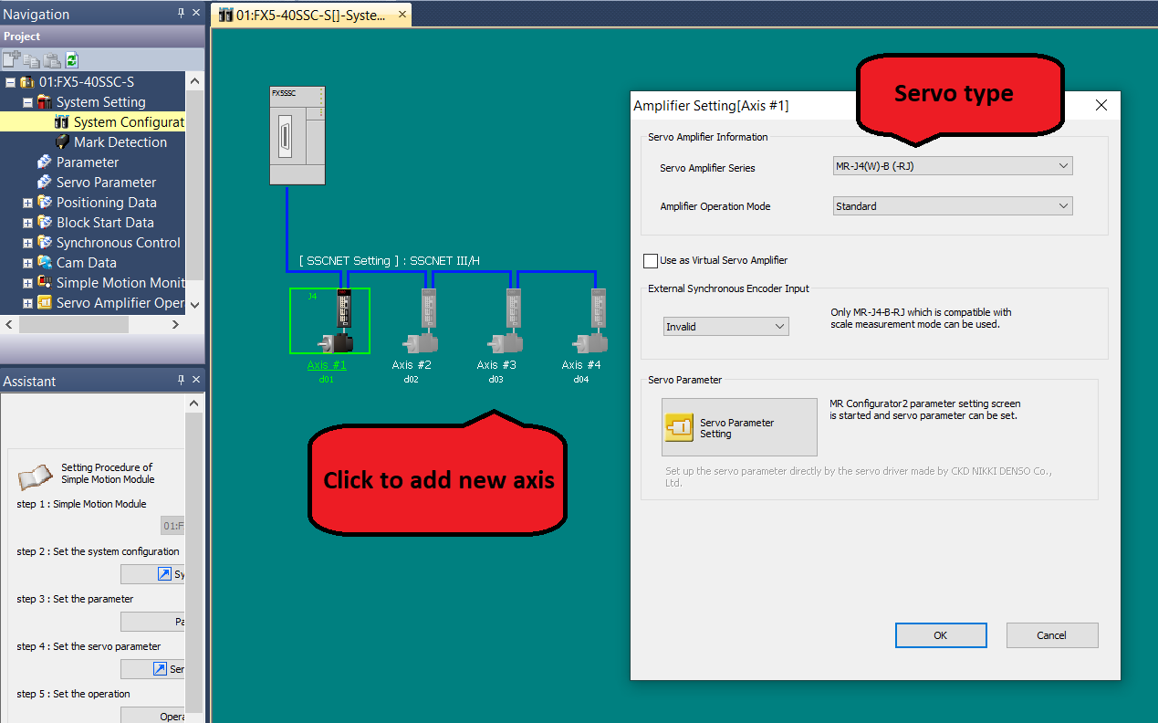
Task: Open the External Synchronous Encoder Input dropdown
Action: [x=726, y=327]
